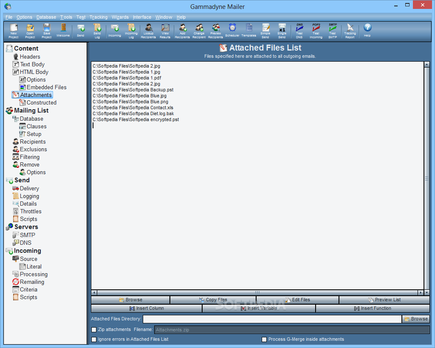Click the zip Filename input field

[292, 330]
